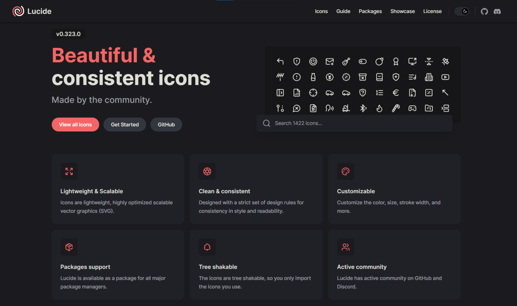This screenshot has width=517, height=306.
Task: Join Discord via the header icon
Action: 497,11
